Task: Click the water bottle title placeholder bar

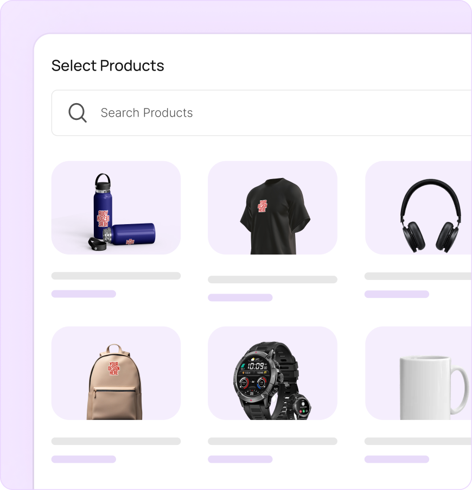Action: pyautogui.click(x=116, y=276)
